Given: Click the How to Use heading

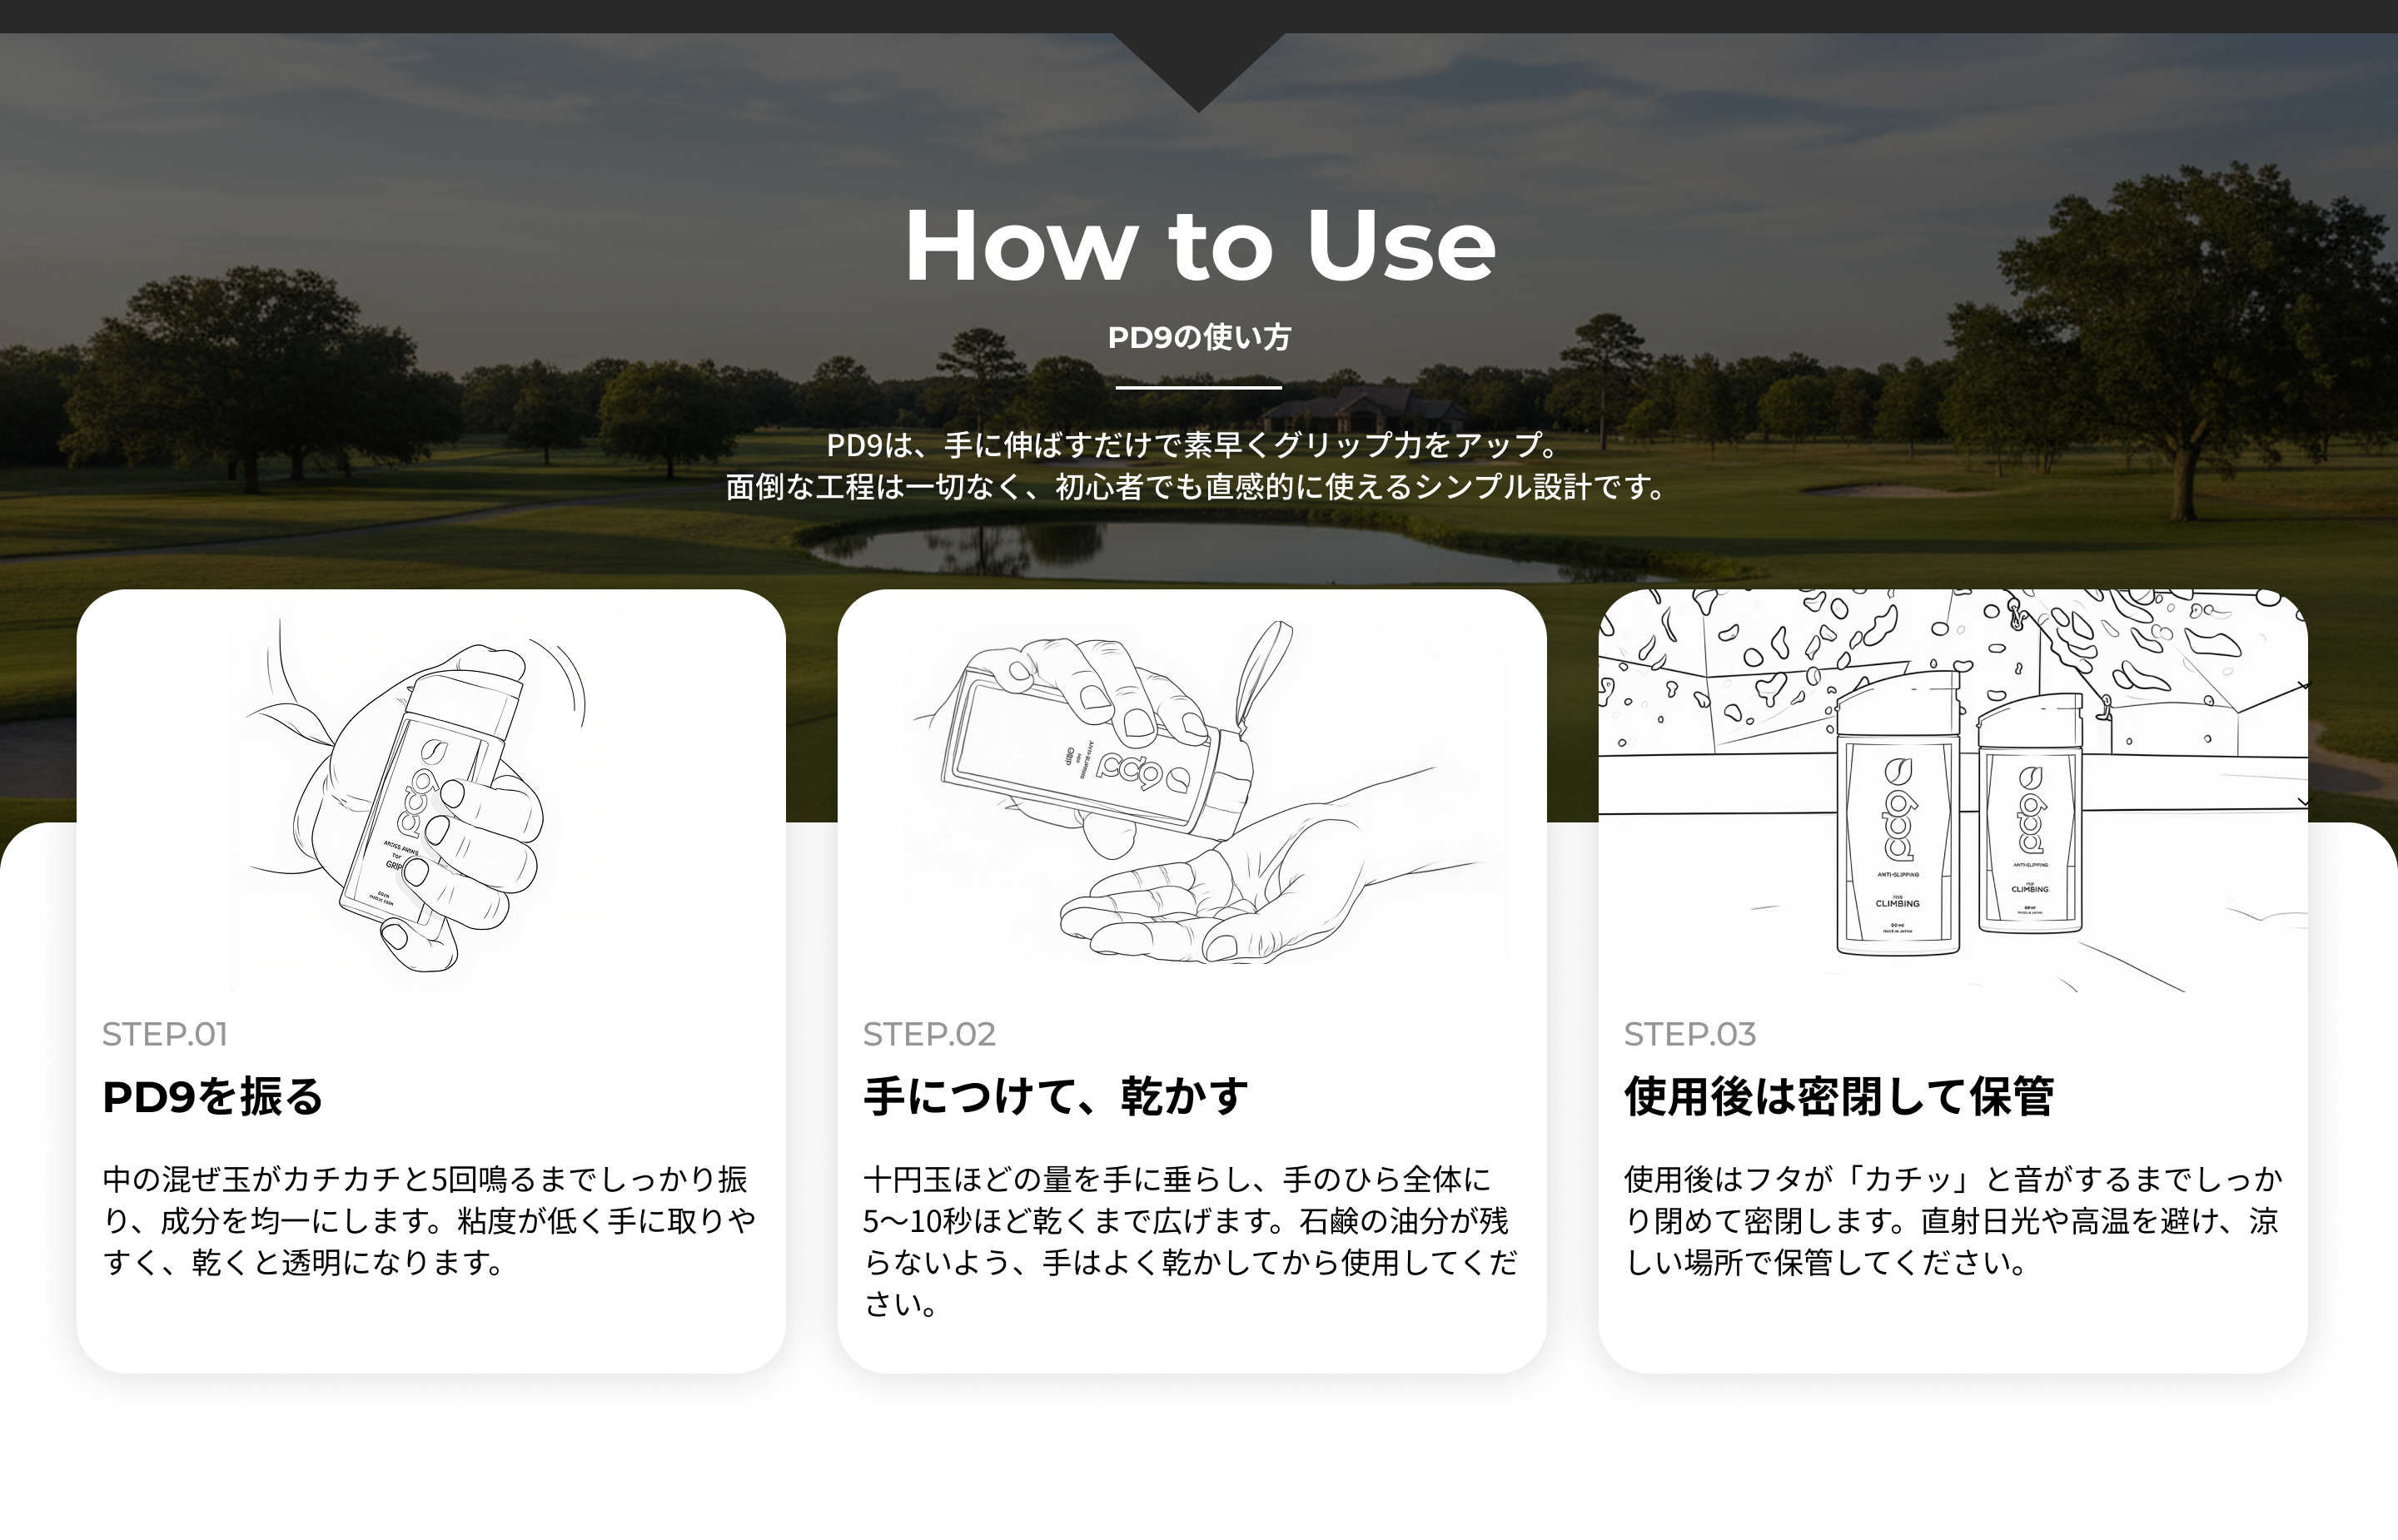Looking at the screenshot, I should click(1199, 248).
